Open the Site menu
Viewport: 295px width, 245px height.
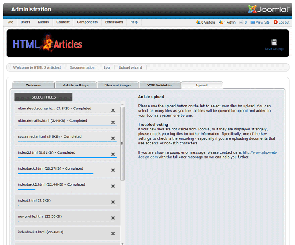pyautogui.click(x=11, y=22)
